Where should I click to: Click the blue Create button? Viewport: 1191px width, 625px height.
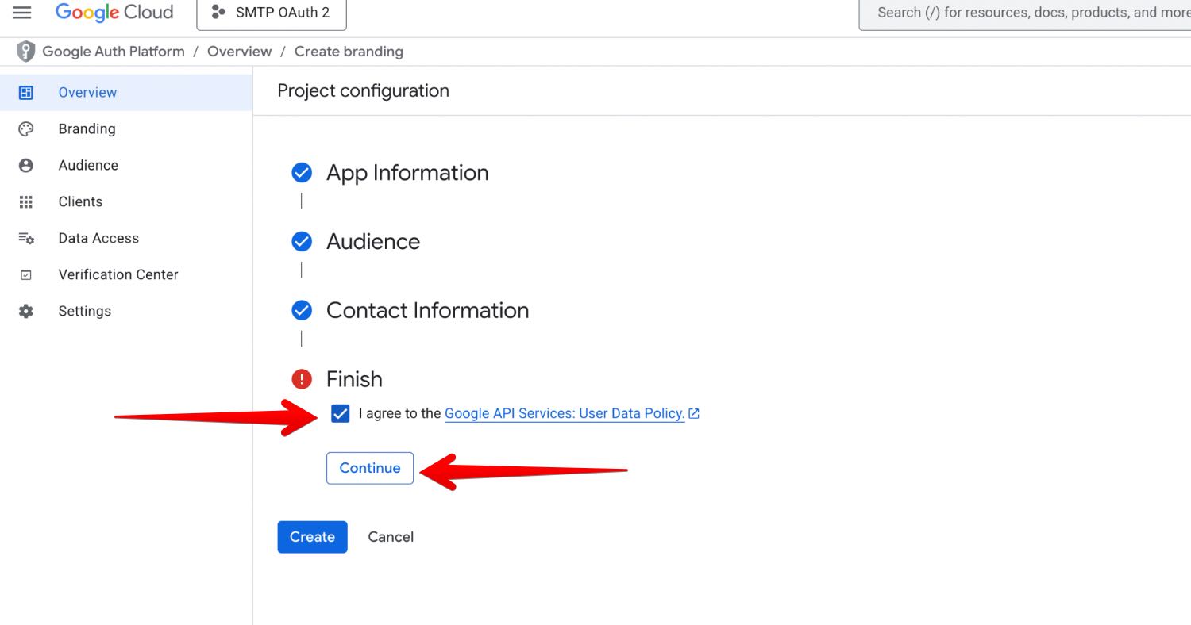[312, 537]
